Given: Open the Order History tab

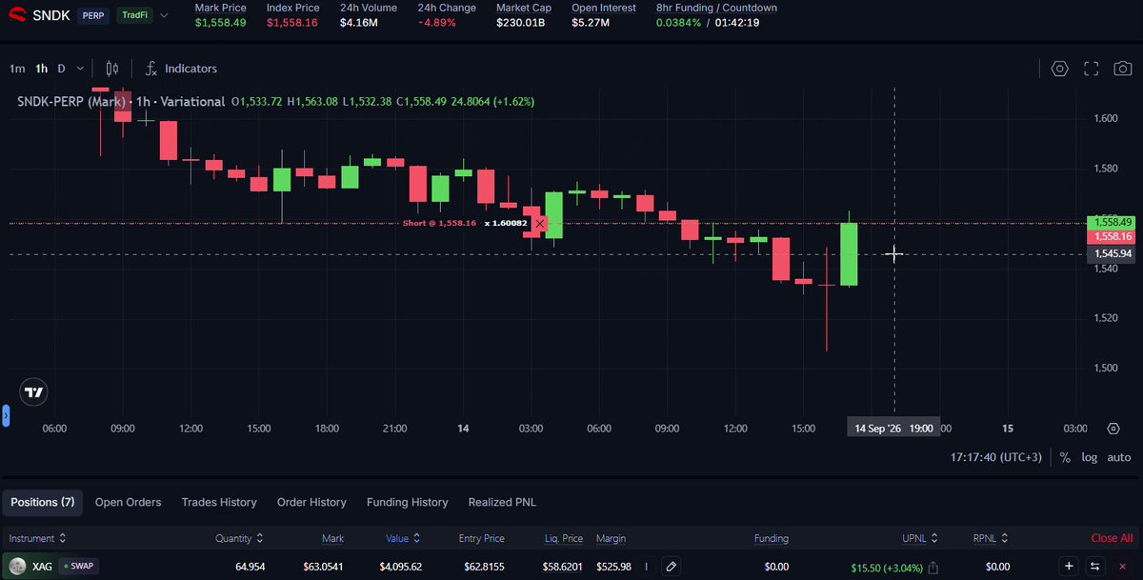Looking at the screenshot, I should tap(311, 502).
